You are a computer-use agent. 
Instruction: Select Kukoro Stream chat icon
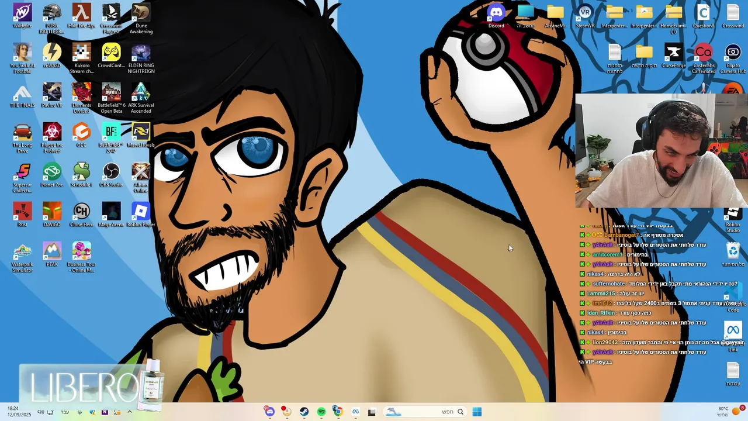81,58
